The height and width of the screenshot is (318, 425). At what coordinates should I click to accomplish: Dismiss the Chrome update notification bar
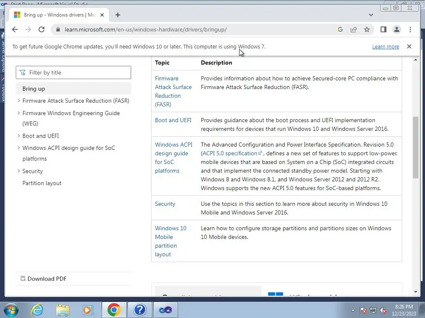[409, 46]
